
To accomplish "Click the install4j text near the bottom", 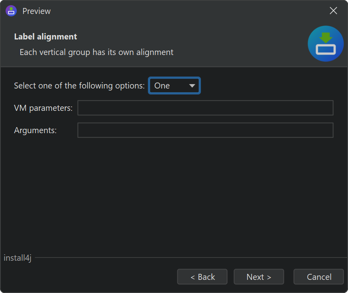I will pos(18,258).
